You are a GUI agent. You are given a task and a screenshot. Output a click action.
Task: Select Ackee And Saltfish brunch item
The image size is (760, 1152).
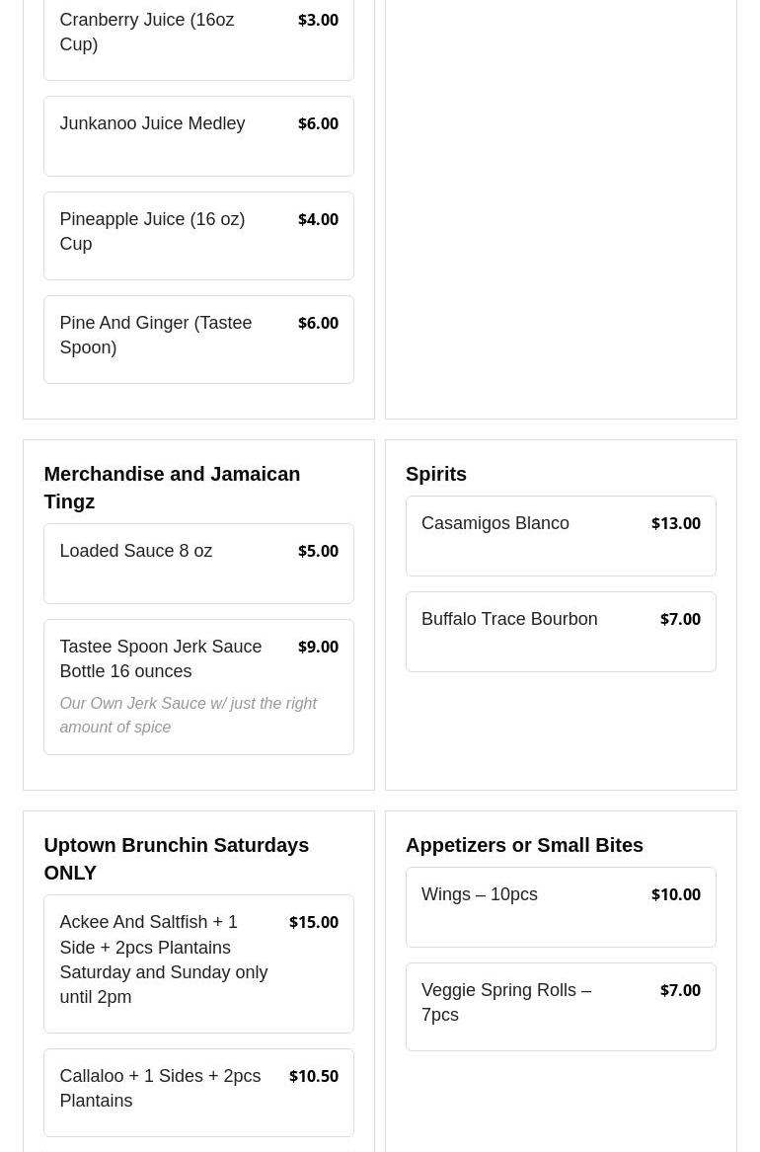click(x=198, y=963)
